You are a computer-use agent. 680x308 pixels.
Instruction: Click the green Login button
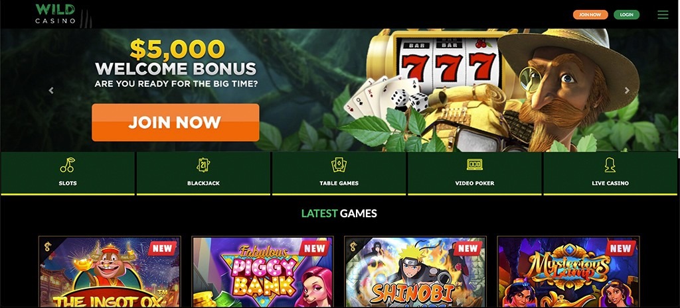(626, 15)
